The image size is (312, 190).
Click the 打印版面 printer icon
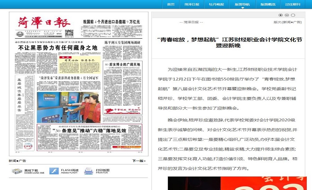(88, 171)
